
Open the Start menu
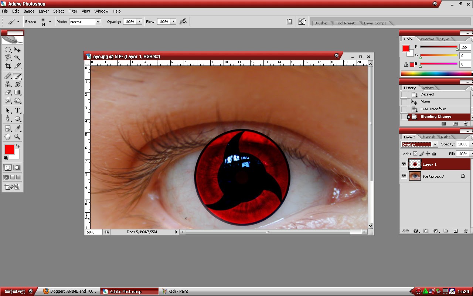tap(18, 291)
